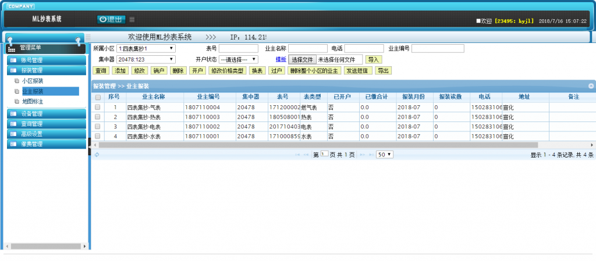Expand the 开户状态 dropdown
The image size is (596, 261).
[238, 59]
